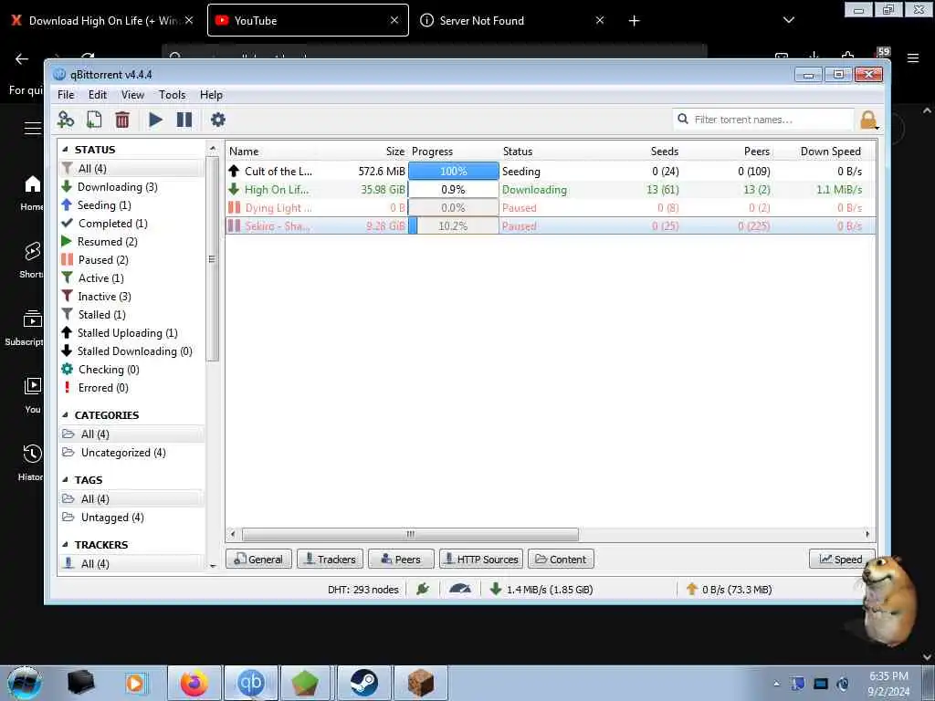Select the Completed (1) status filter

click(112, 224)
